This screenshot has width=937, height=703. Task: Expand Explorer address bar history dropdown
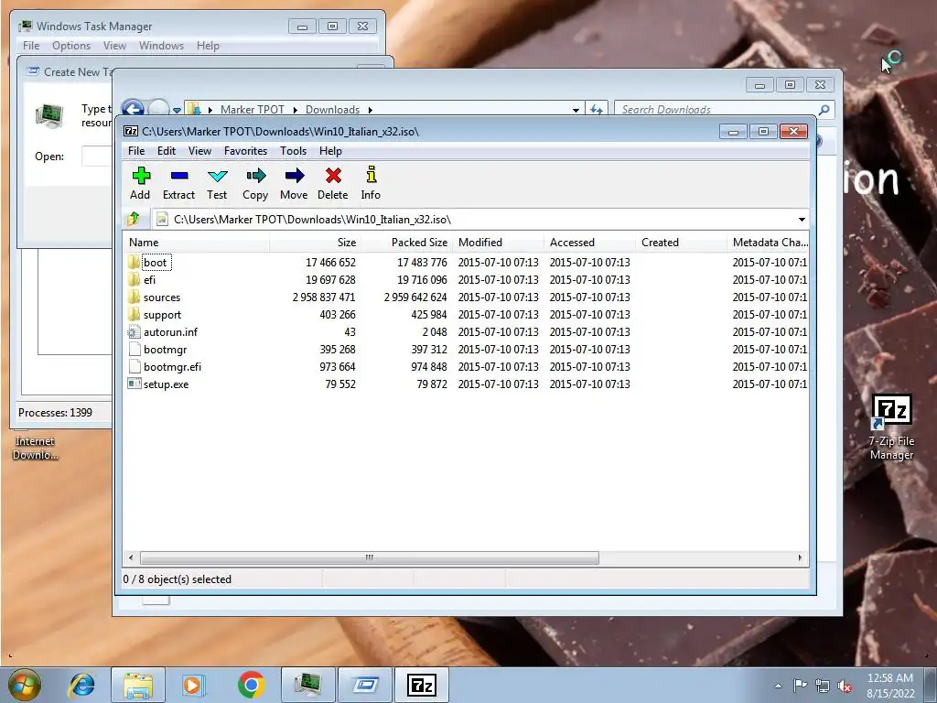(576, 110)
